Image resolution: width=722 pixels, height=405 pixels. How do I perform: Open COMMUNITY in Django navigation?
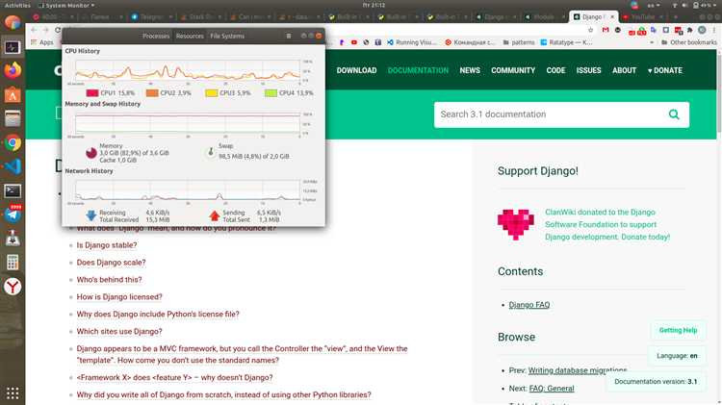tap(513, 70)
